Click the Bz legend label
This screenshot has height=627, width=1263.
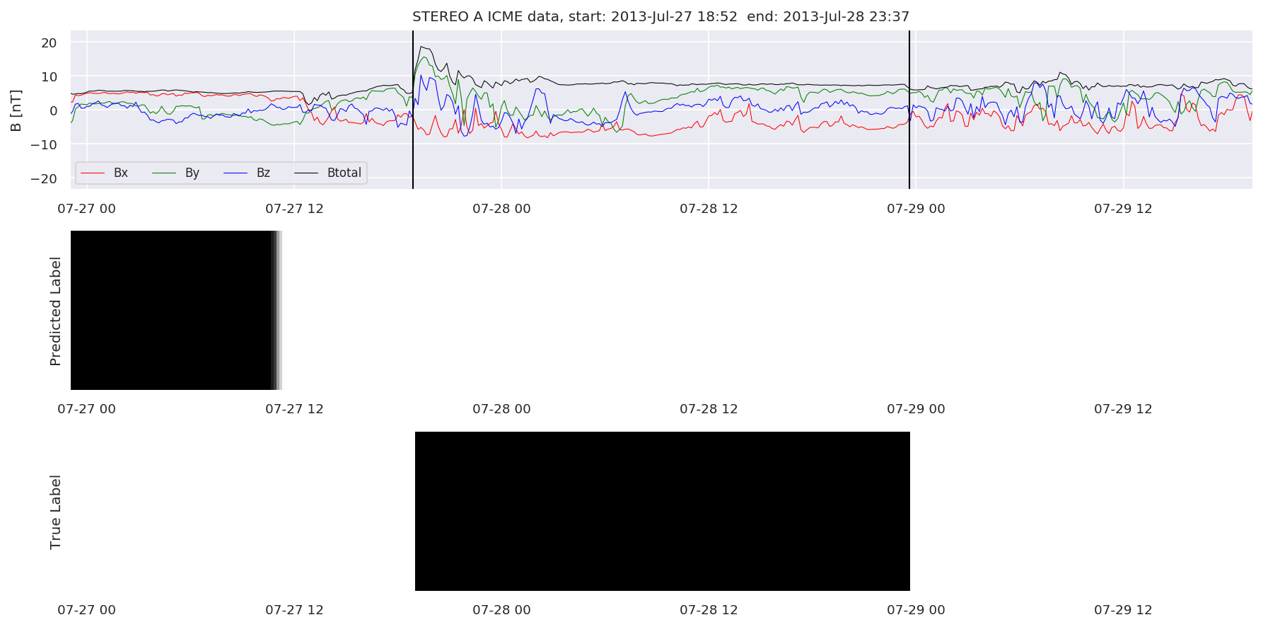point(263,173)
